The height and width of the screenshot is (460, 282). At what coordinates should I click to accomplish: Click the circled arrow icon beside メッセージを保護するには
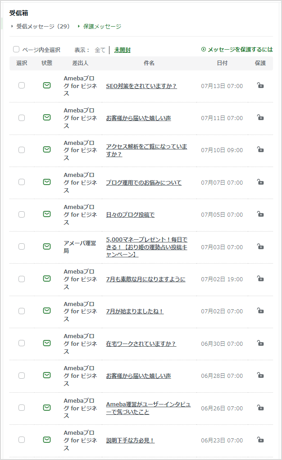click(x=204, y=49)
